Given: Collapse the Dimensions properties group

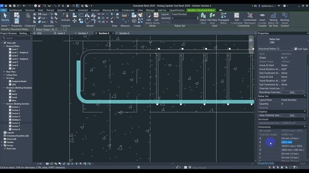Looking at the screenshot, I should [305, 127].
